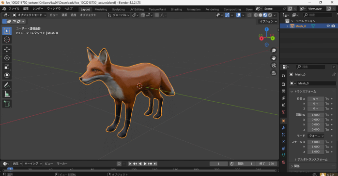
Task: Hide Mesh_0 with the eye icon
Action: tap(328, 26)
